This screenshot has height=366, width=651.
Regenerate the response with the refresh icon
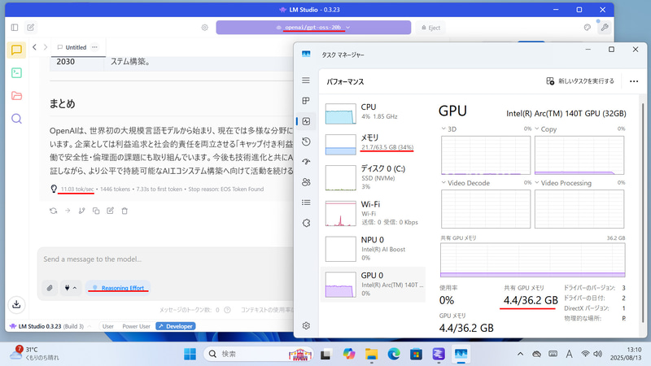point(53,211)
